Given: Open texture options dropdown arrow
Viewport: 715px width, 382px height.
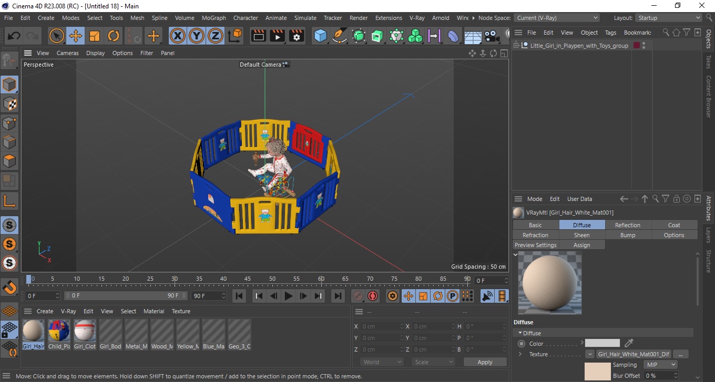Looking at the screenshot, I should [589, 354].
